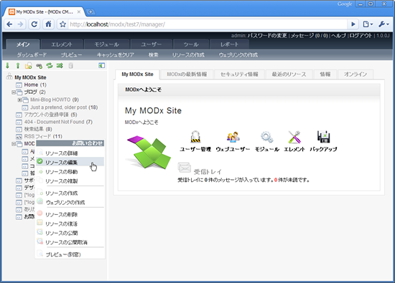
Task: Choose リソースの公開取消 from context menu
Action: [x=70, y=242]
